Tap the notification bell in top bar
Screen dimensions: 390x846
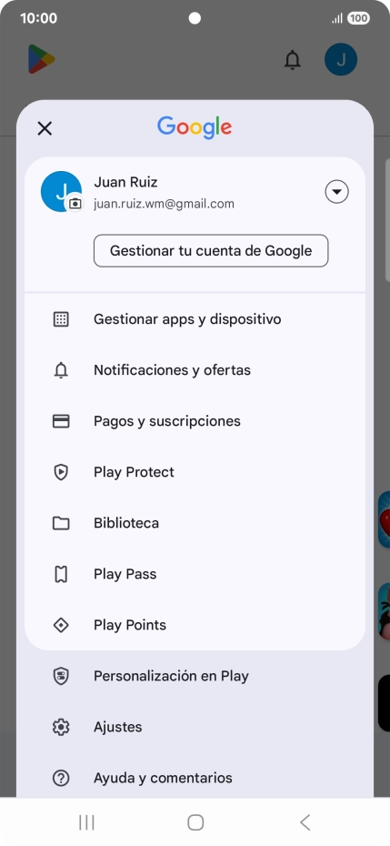point(293,59)
